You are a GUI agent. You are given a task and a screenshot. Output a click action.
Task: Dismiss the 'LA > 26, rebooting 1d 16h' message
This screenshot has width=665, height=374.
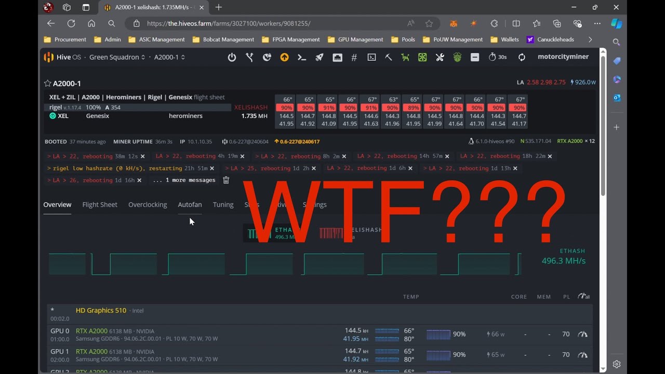tap(139, 180)
